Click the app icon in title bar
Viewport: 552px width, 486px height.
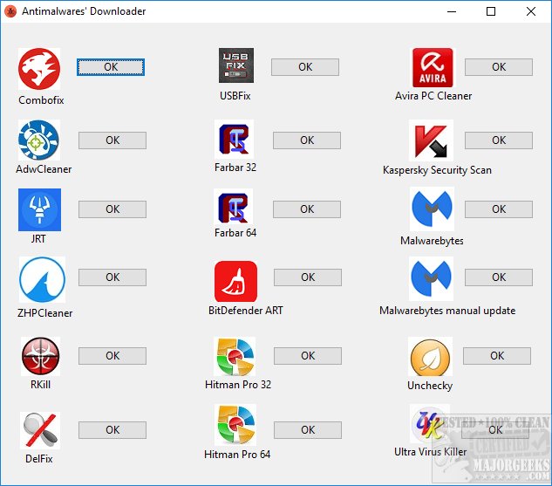[10, 11]
